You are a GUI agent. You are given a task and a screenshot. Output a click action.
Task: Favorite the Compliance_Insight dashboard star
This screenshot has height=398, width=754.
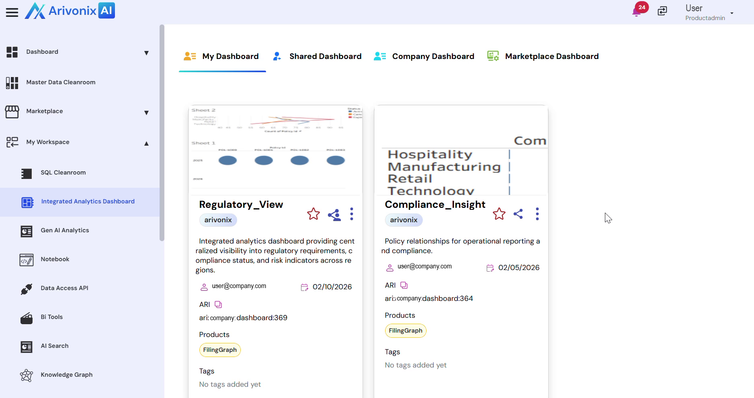click(499, 214)
